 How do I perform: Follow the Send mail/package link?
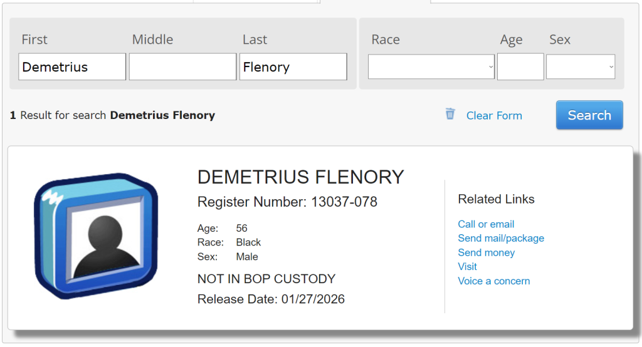pos(501,238)
